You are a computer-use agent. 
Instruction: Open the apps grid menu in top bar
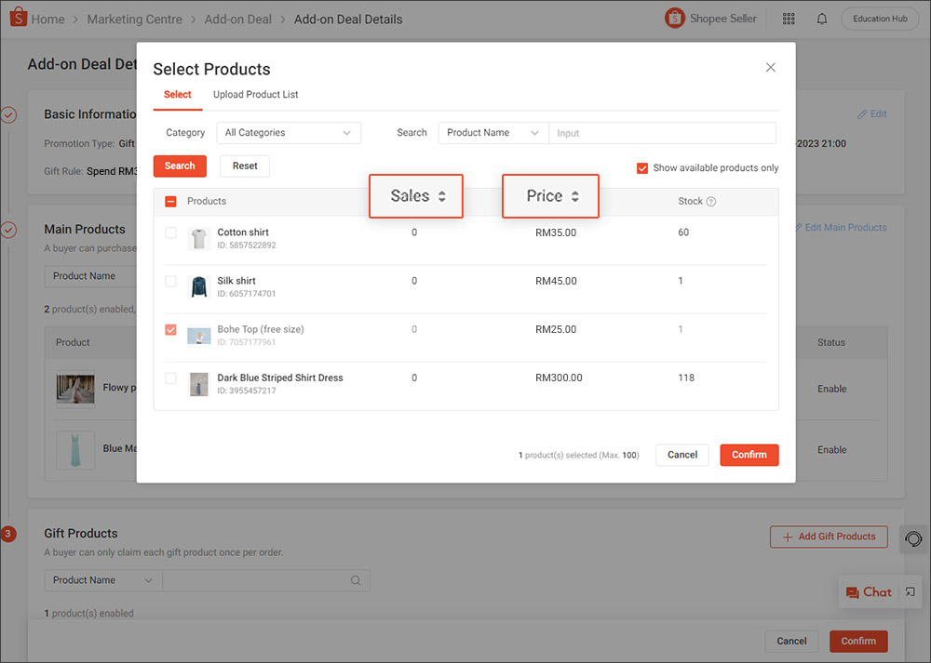click(789, 18)
